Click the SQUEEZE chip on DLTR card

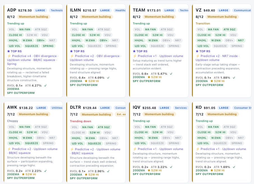pyautogui.click(x=94, y=144)
